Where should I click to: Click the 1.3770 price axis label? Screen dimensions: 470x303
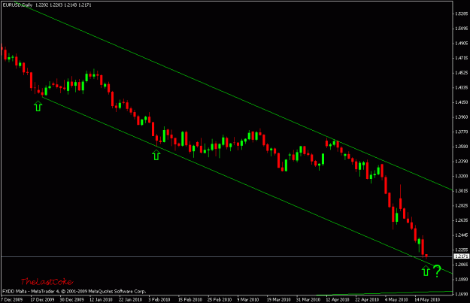[x=461, y=132]
